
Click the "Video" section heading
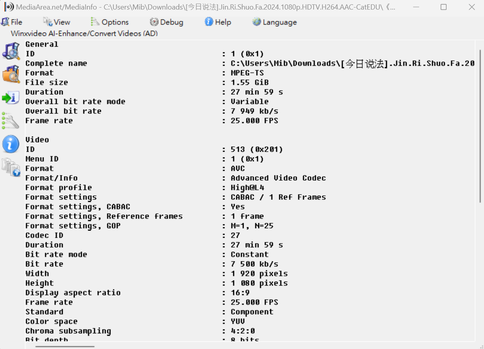(37, 140)
